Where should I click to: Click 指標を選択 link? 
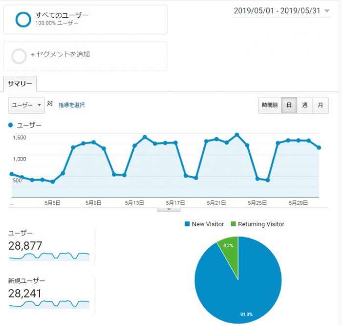[71, 105]
